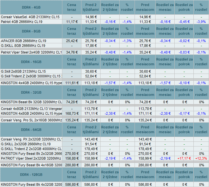The width and height of the screenshot is (209, 187).
Task: Select the Patriot Viper Steel 2x4GB 3200MHz row
Action: coord(104,52)
